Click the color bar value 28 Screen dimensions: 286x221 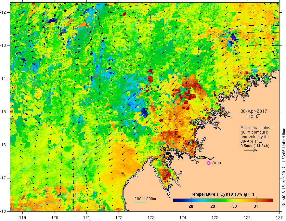pyautogui.click(x=191, y=206)
